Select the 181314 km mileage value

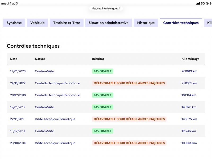189,95
